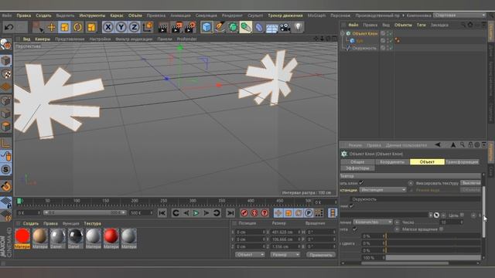Add a light bulb object
The image size is (495, 278).
click(298, 28)
